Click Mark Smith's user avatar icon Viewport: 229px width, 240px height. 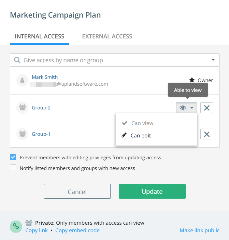pos(22,80)
